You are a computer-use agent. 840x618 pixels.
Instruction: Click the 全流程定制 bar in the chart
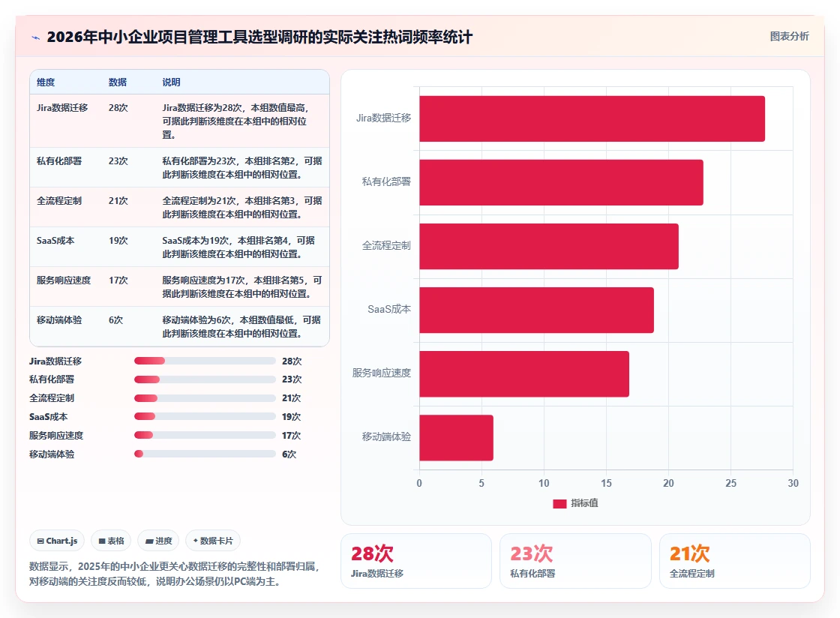click(548, 246)
